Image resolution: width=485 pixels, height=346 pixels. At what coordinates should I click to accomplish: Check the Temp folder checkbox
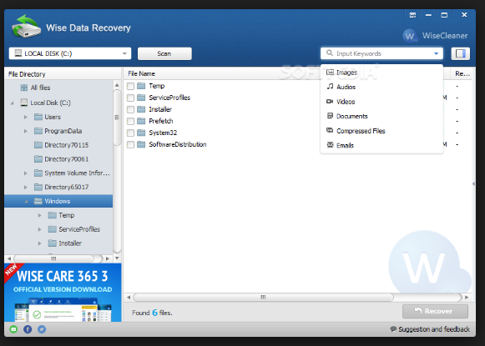tap(130, 86)
